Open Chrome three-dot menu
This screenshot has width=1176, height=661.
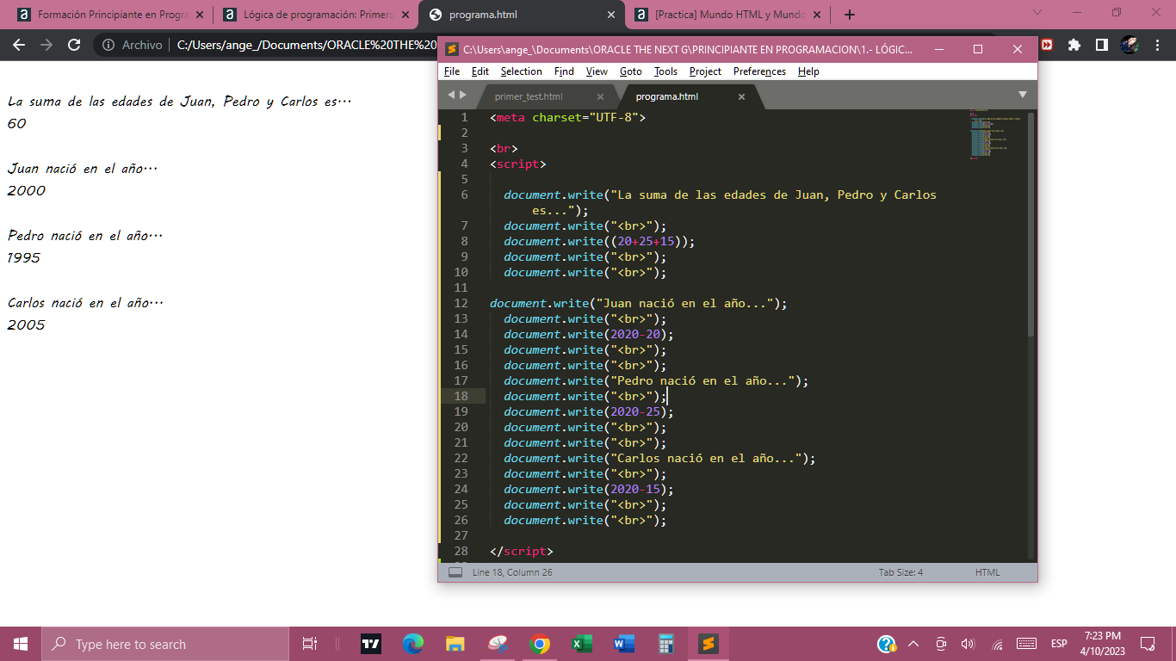[1158, 45]
